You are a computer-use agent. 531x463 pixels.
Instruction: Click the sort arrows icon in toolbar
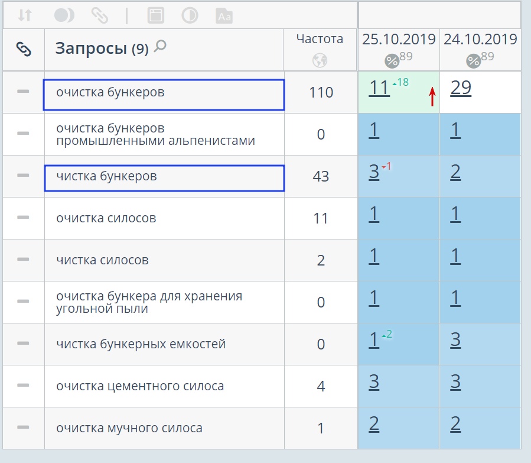(x=24, y=15)
